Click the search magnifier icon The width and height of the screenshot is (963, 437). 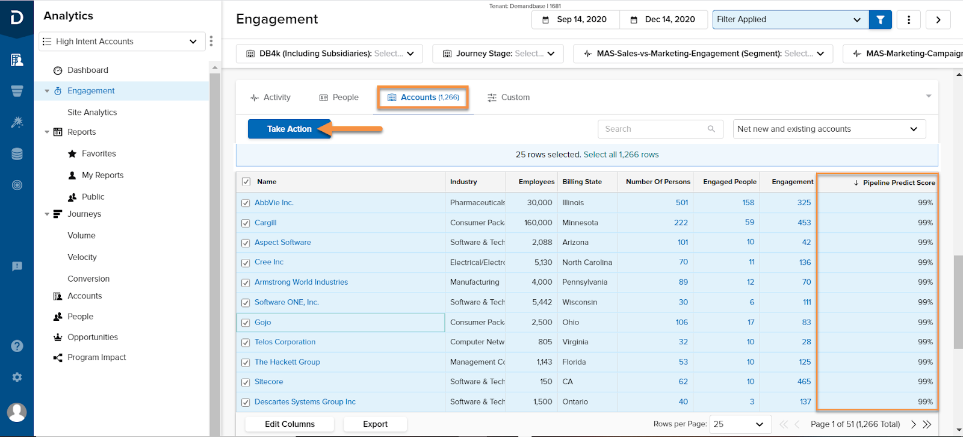pyautogui.click(x=711, y=129)
